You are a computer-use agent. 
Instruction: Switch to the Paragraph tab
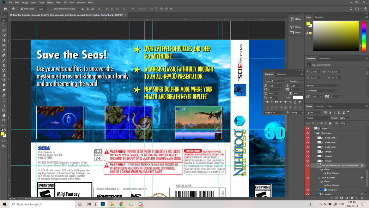[281, 74]
